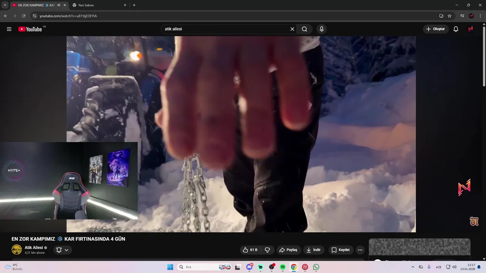Go to YouTube home via logo
The height and width of the screenshot is (273, 486).
point(30,29)
